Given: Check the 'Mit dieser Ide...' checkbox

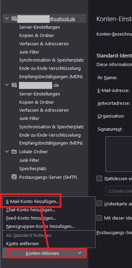Looking at the screenshot, I should (x=99, y=218).
